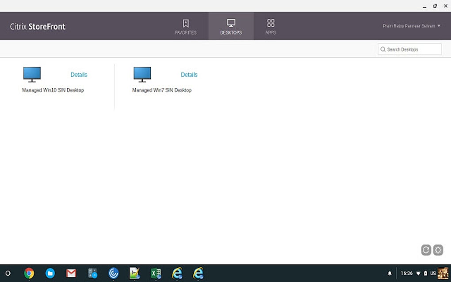Click into the Search Desktops field

click(409, 49)
